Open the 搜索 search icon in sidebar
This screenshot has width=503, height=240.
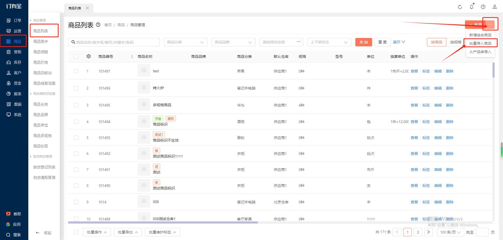pos(8,235)
